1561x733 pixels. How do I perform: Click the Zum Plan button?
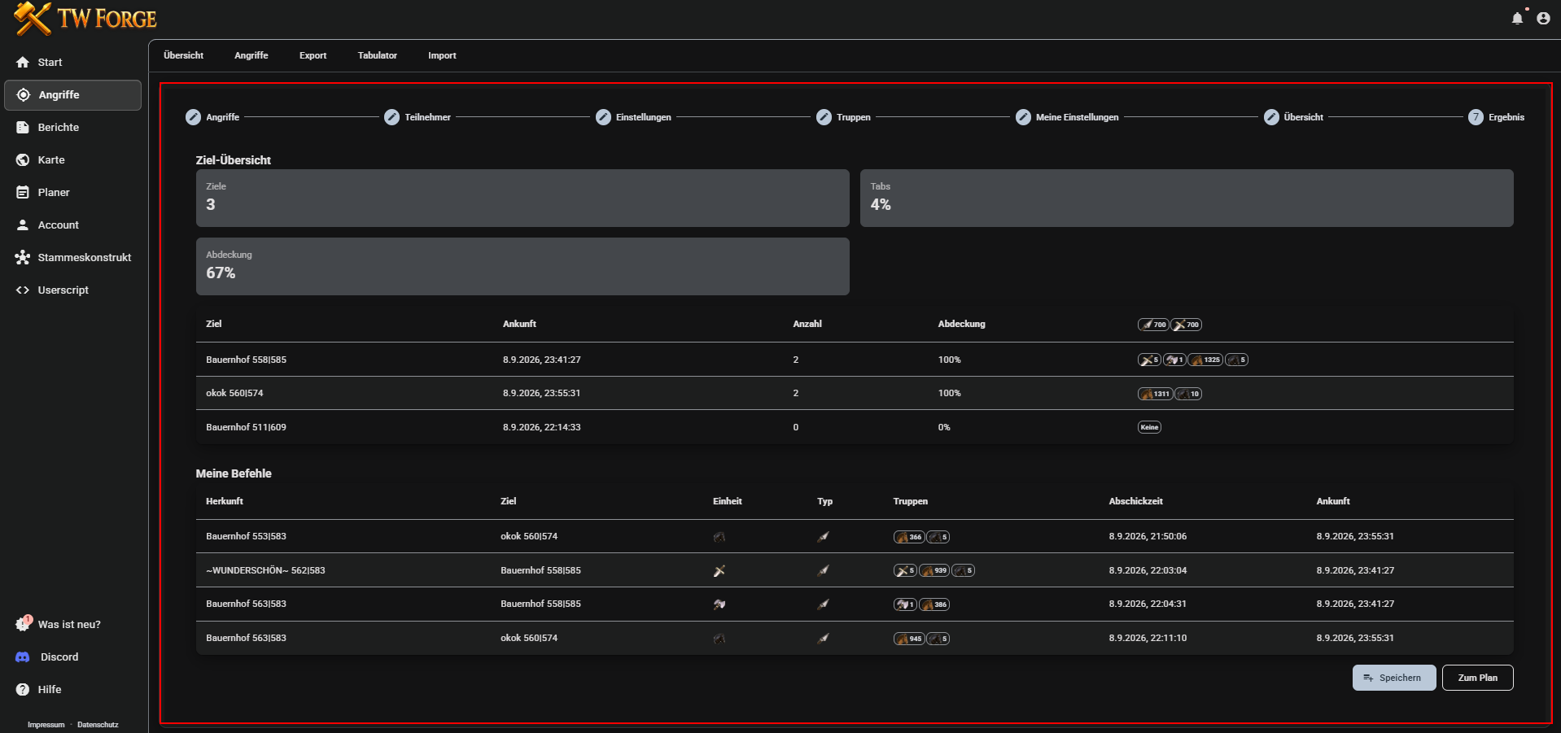click(1478, 678)
